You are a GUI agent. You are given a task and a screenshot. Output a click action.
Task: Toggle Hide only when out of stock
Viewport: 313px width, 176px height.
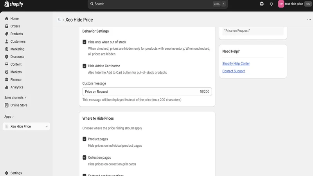pos(85,42)
